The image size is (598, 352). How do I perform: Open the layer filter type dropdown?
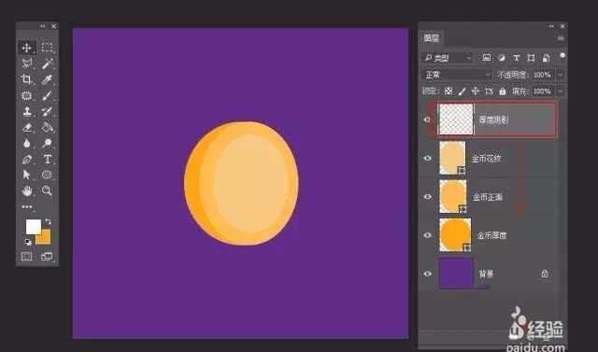447,58
